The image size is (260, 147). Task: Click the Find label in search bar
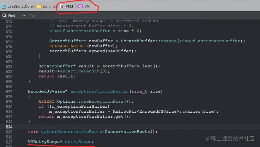tap(12, 15)
